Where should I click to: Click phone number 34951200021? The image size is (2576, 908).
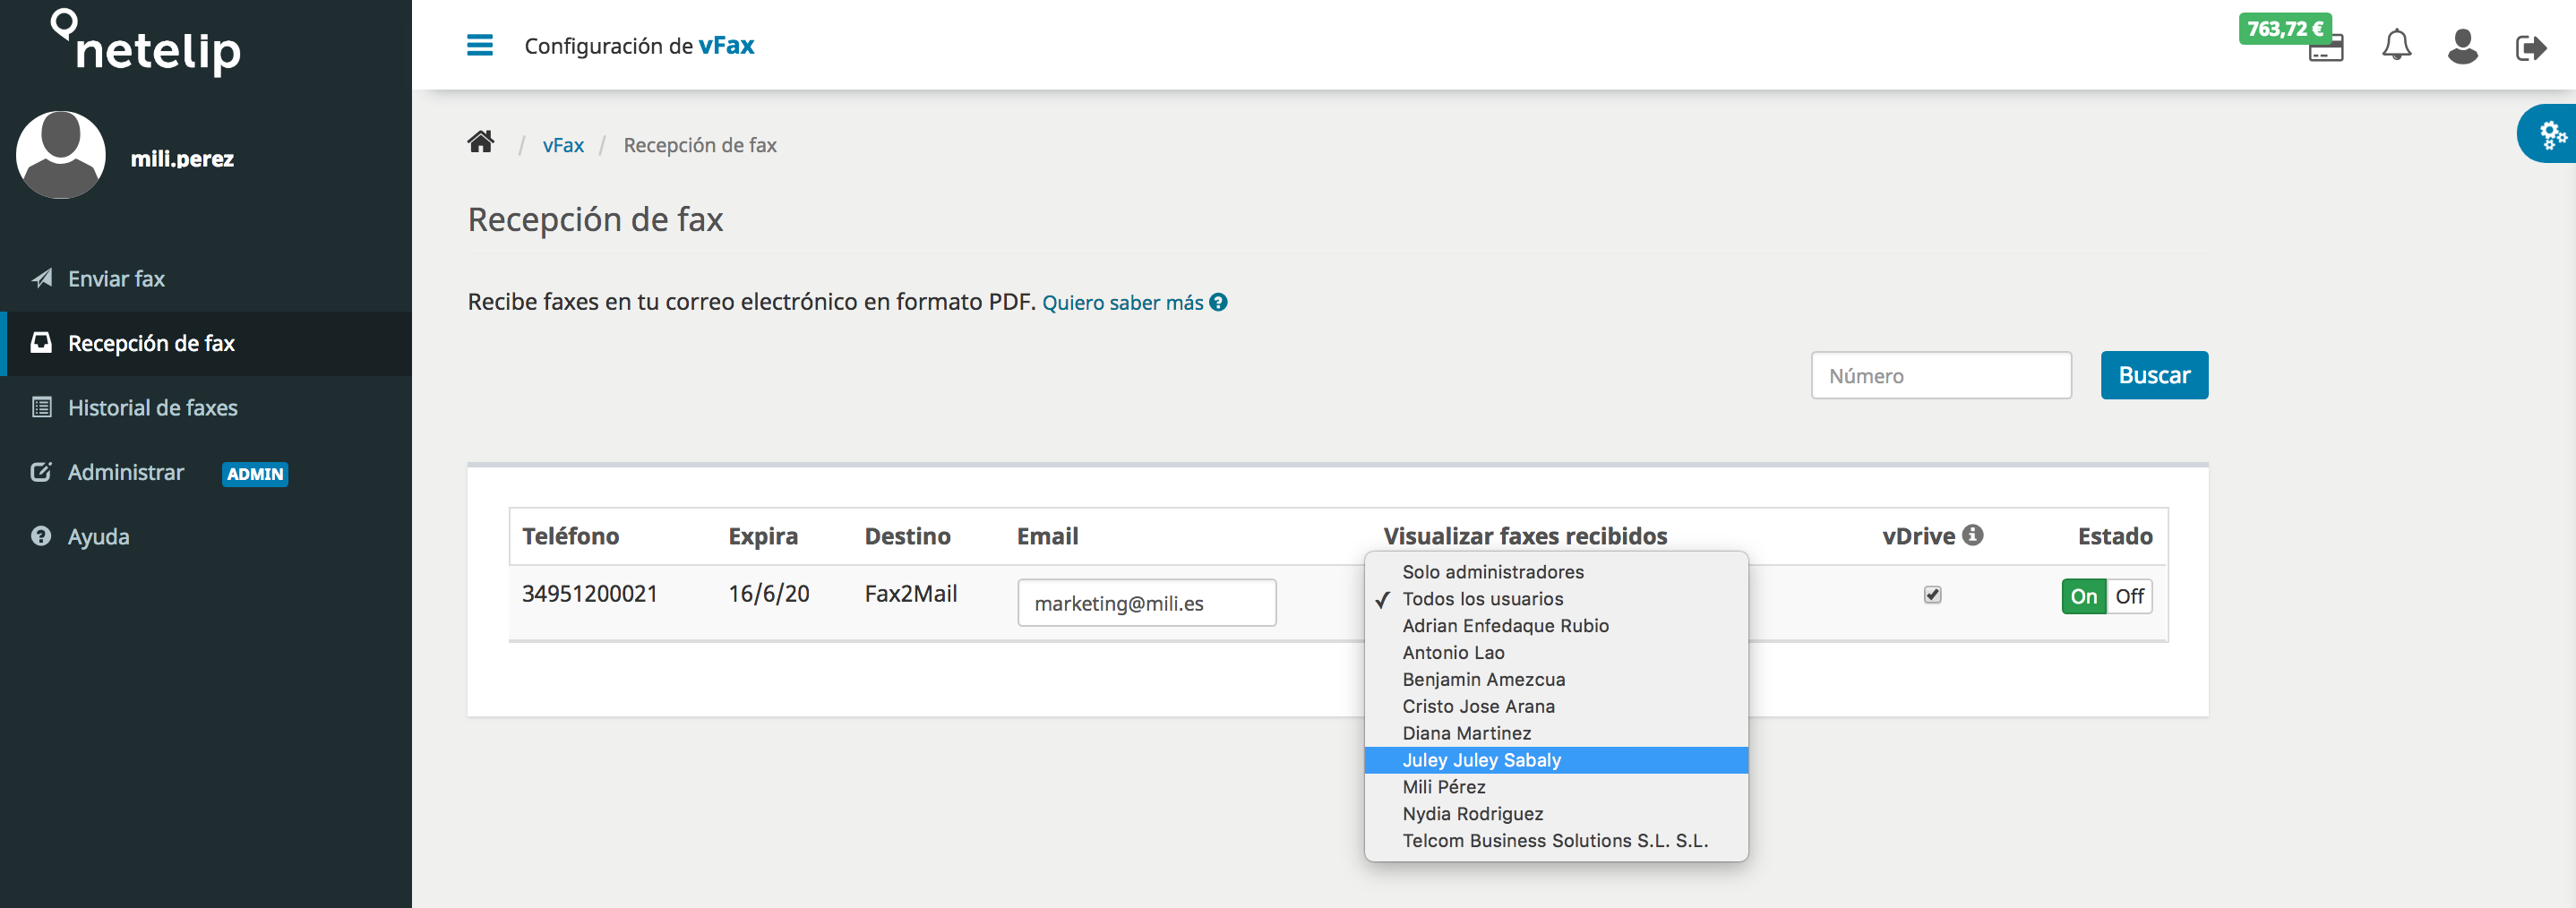pos(590,594)
